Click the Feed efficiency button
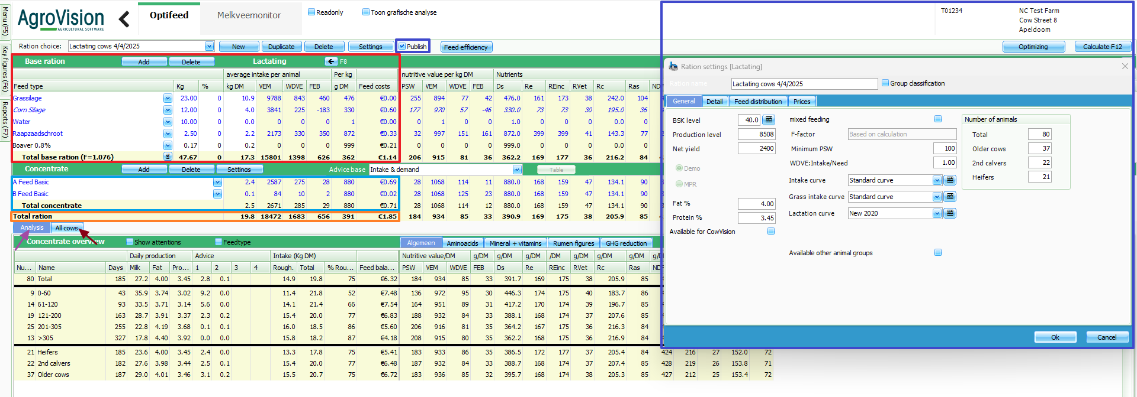Screen dimensions: 1137x397 (466, 47)
